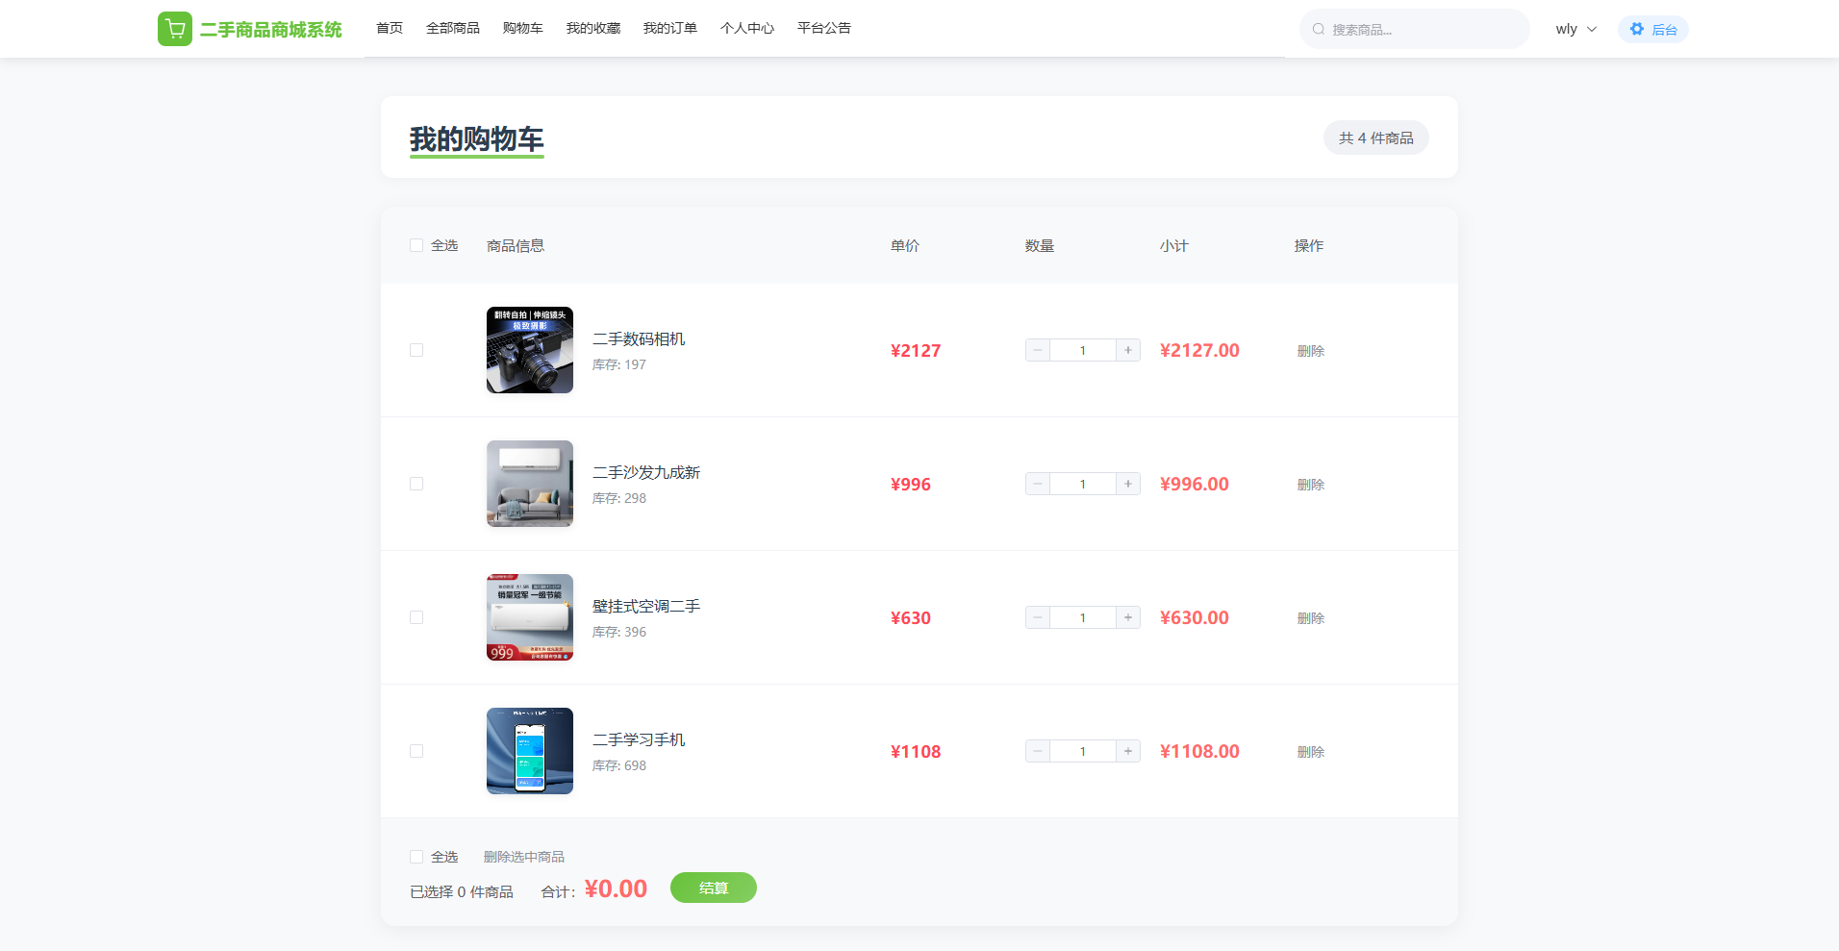Go to 我的订单 menu item
Viewport: 1839px width, 951px height.
click(x=669, y=28)
